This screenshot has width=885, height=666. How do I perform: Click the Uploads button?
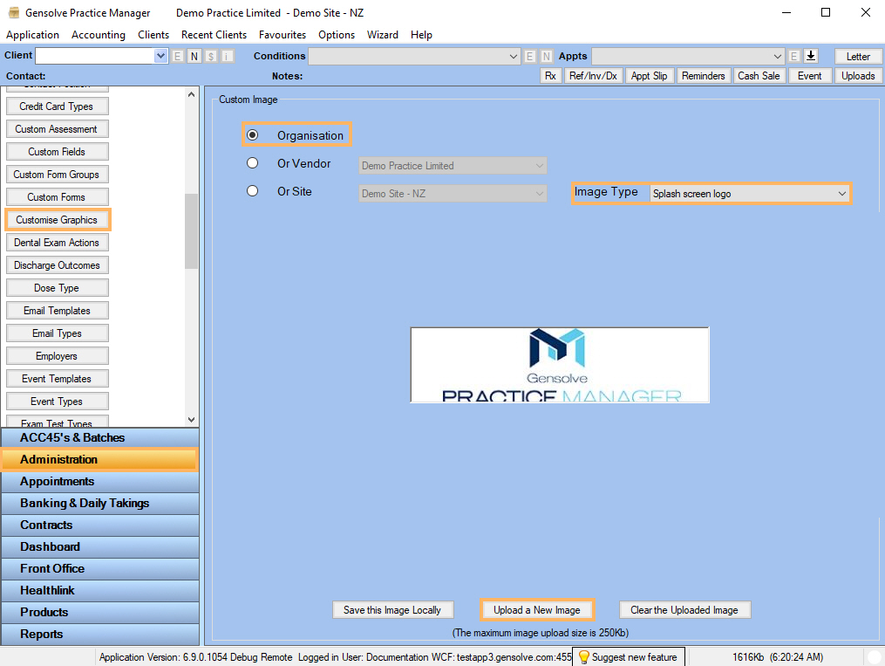[858, 76]
